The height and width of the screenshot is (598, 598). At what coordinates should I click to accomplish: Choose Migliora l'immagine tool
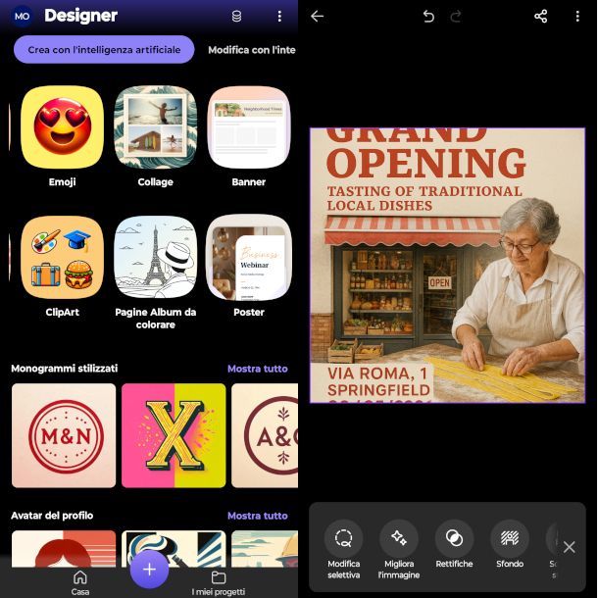click(x=399, y=549)
